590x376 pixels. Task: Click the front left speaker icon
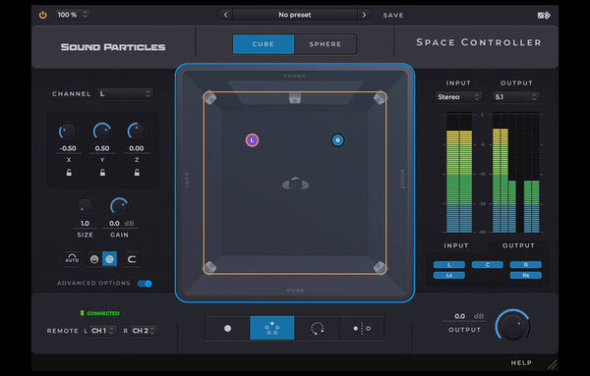(210, 98)
